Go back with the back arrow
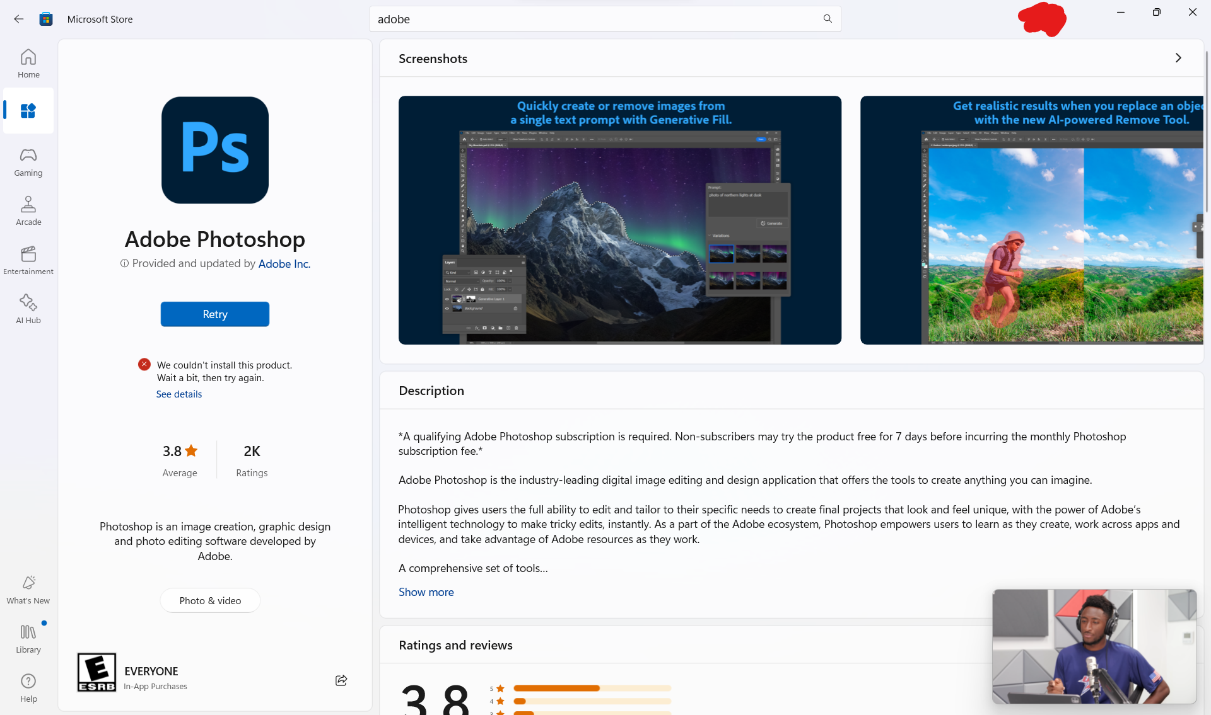Viewport: 1211px width, 715px height. coord(19,19)
